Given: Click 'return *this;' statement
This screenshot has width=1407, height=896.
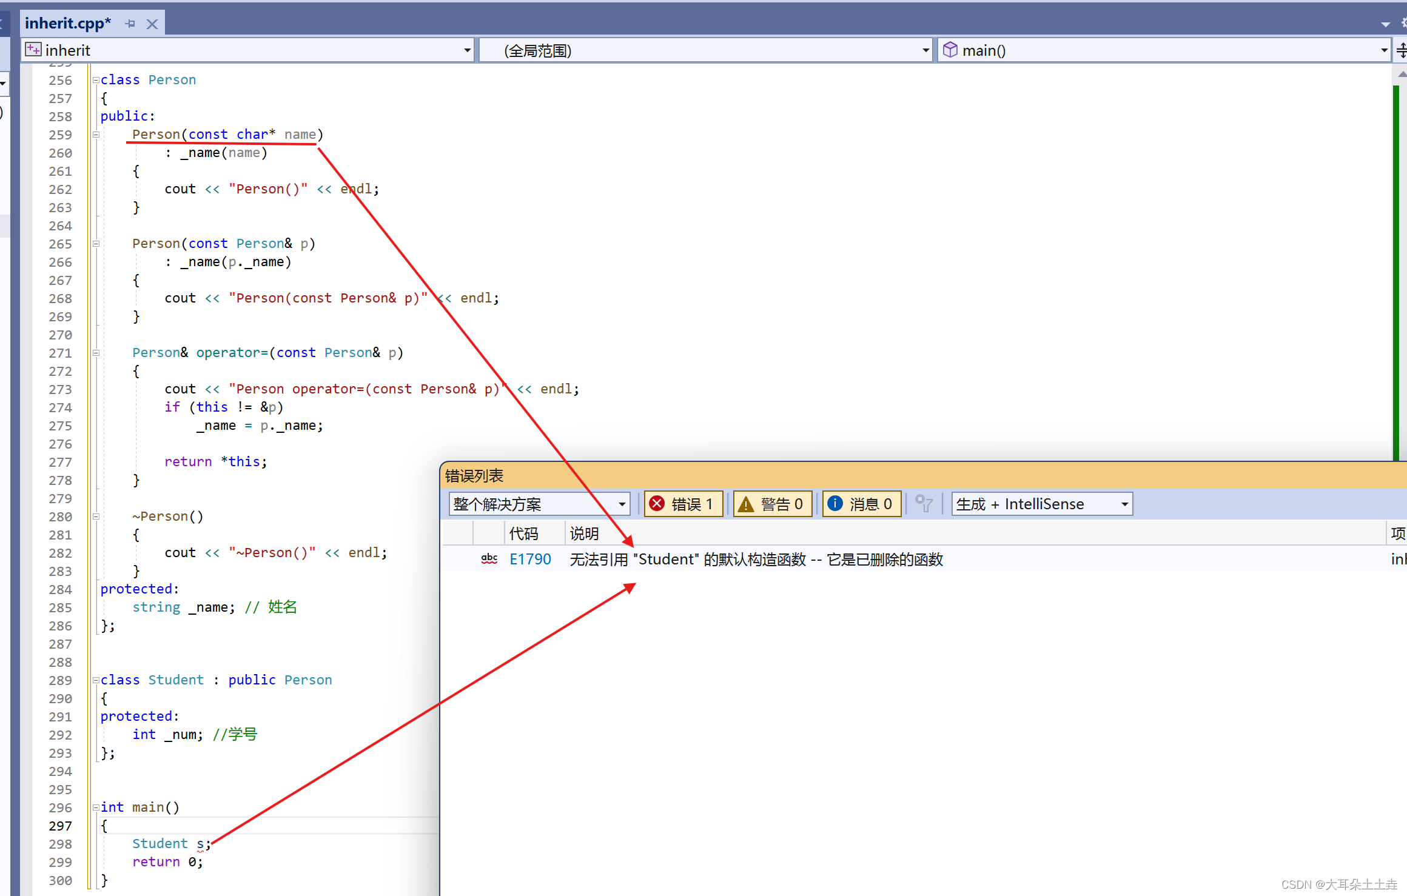Looking at the screenshot, I should point(215,462).
